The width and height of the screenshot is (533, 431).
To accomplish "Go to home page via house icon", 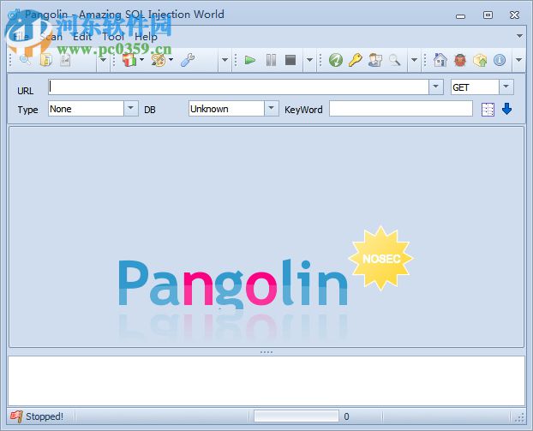I will pyautogui.click(x=440, y=60).
